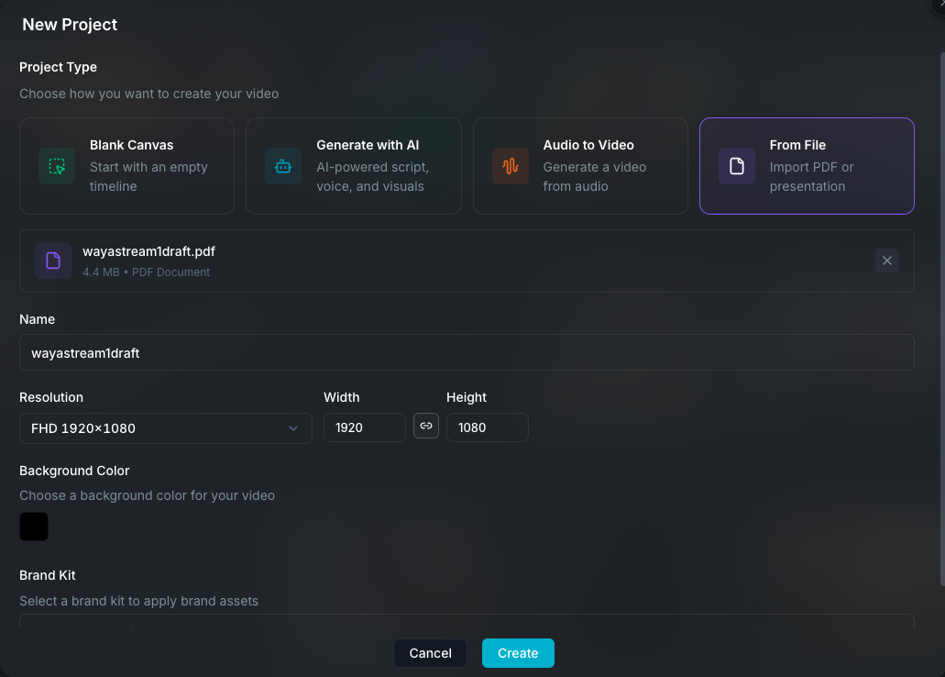The height and width of the screenshot is (677, 945).
Task: Click the link icon between Width and Height
Action: 425,426
